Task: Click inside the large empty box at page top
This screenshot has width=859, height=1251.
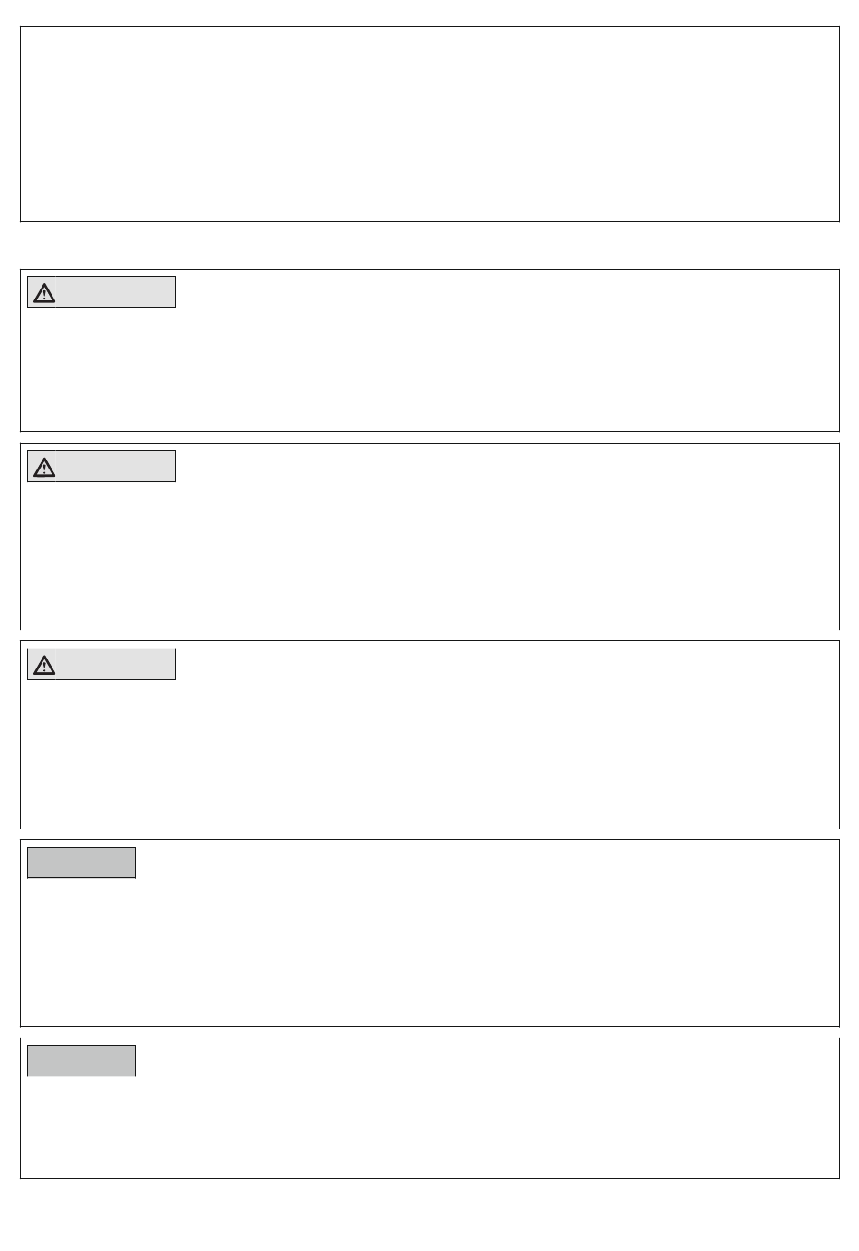Action: click(429, 124)
